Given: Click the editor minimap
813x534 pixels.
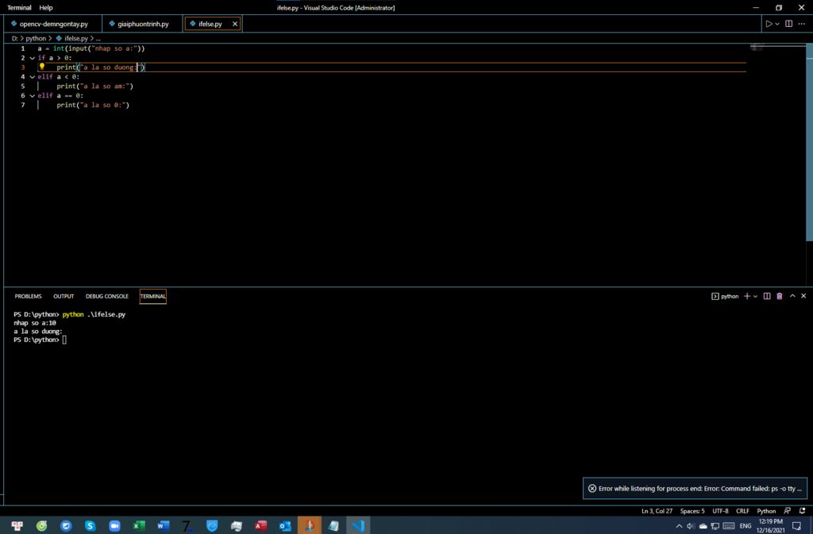Looking at the screenshot, I should [776, 48].
